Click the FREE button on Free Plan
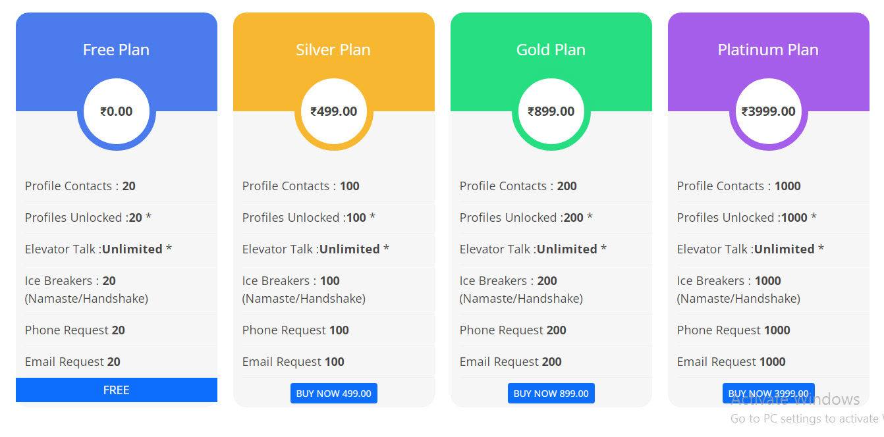 (117, 390)
